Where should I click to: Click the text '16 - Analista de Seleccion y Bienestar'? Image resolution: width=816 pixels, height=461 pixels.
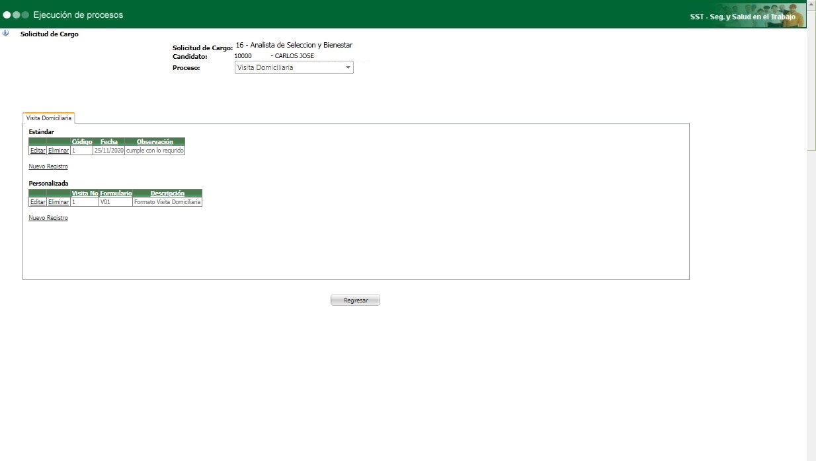point(294,45)
